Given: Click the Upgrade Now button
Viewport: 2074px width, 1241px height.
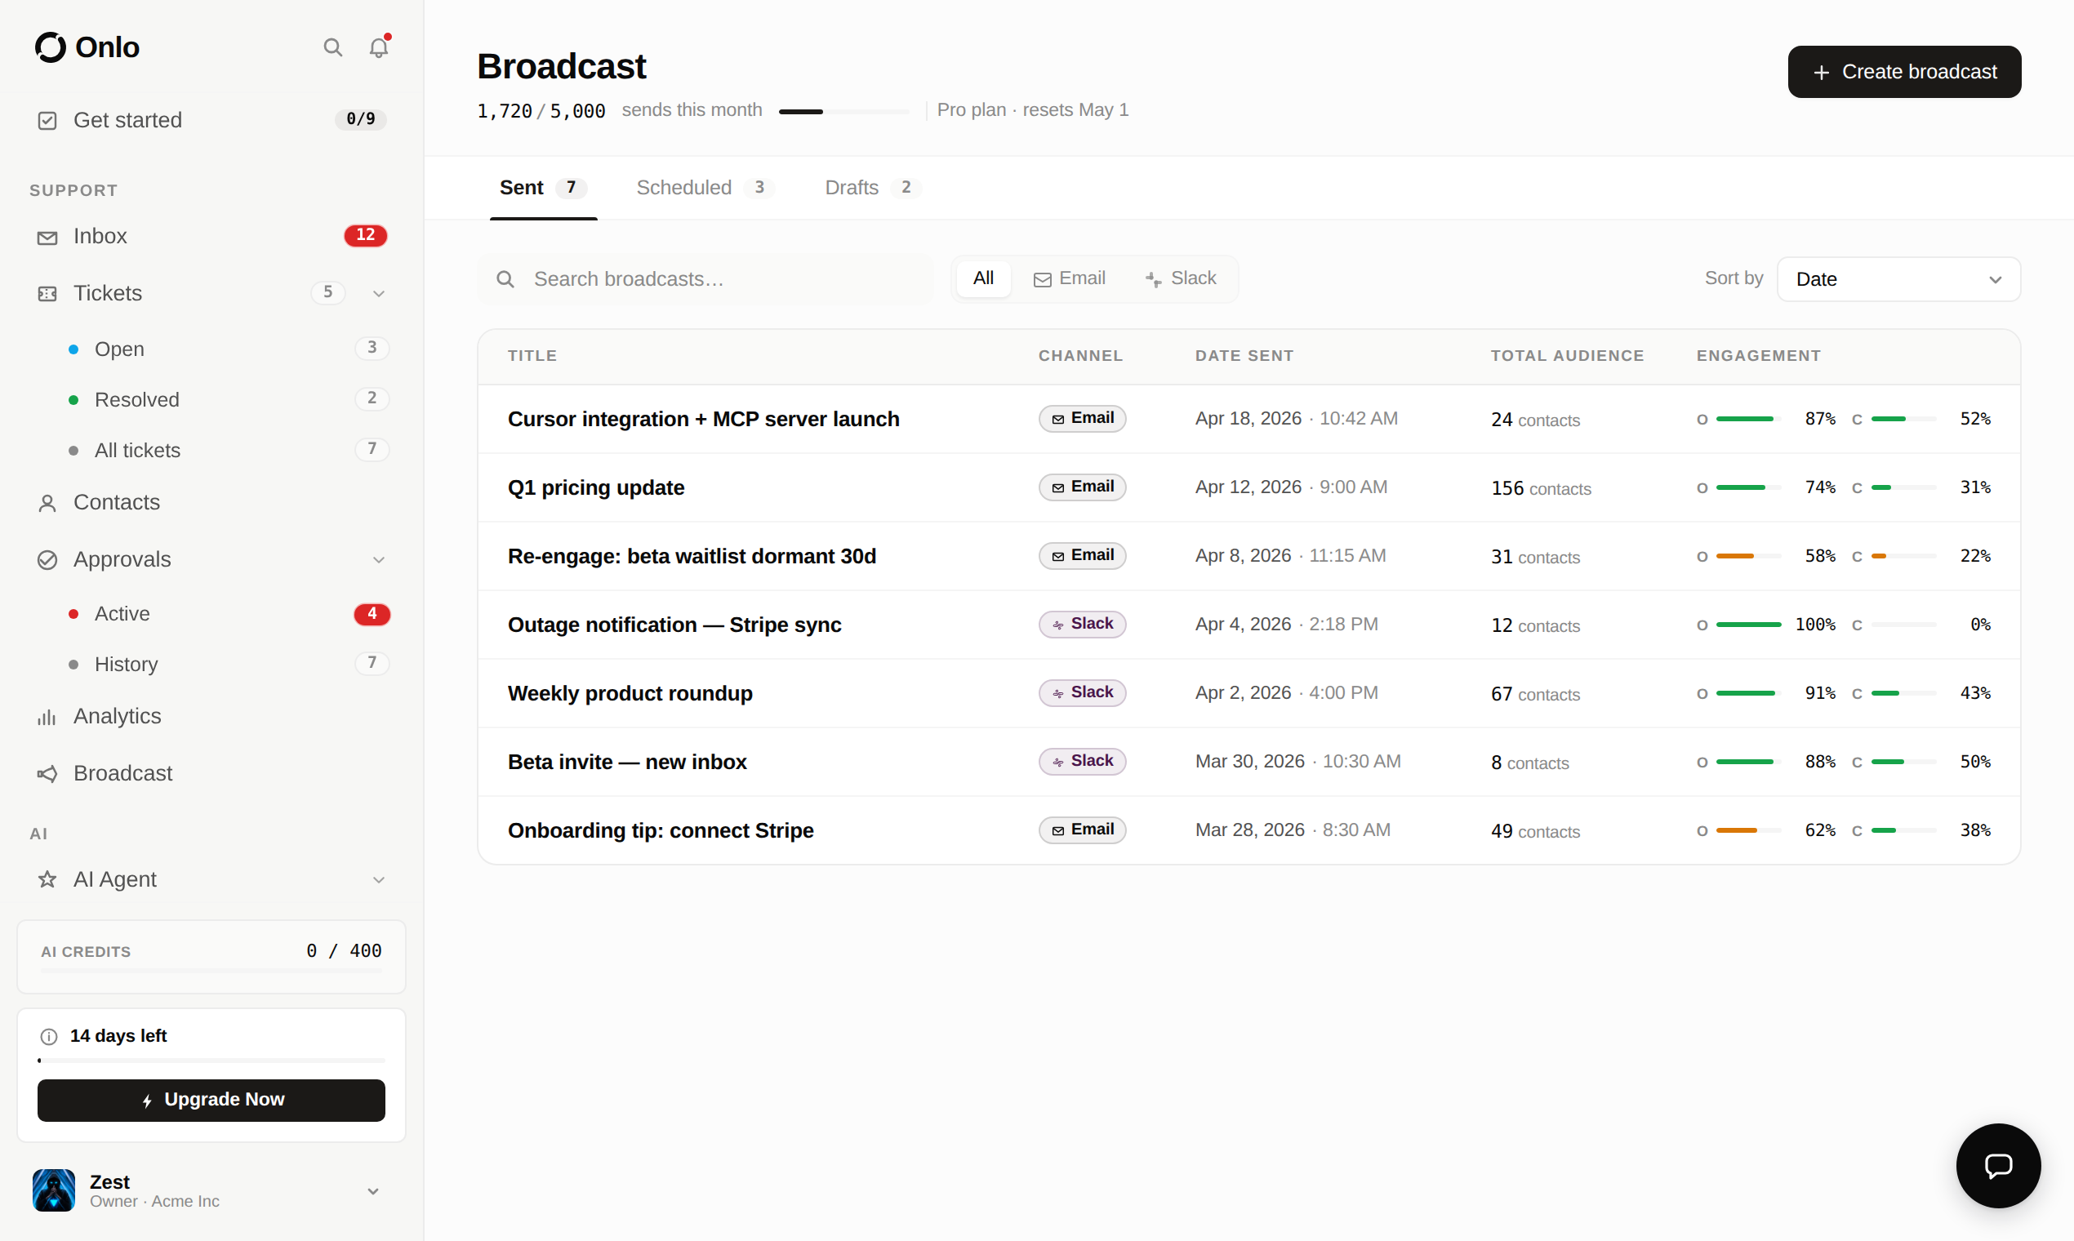Looking at the screenshot, I should coord(211,1100).
